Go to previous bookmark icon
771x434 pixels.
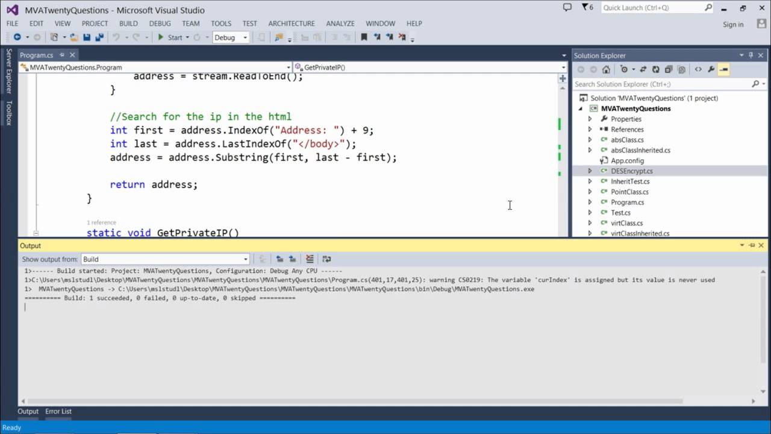[377, 37]
